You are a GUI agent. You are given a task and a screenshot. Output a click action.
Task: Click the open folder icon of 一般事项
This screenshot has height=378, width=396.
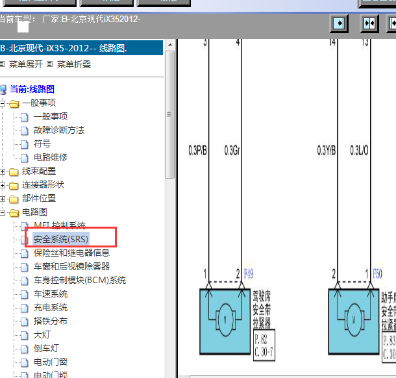click(x=14, y=104)
